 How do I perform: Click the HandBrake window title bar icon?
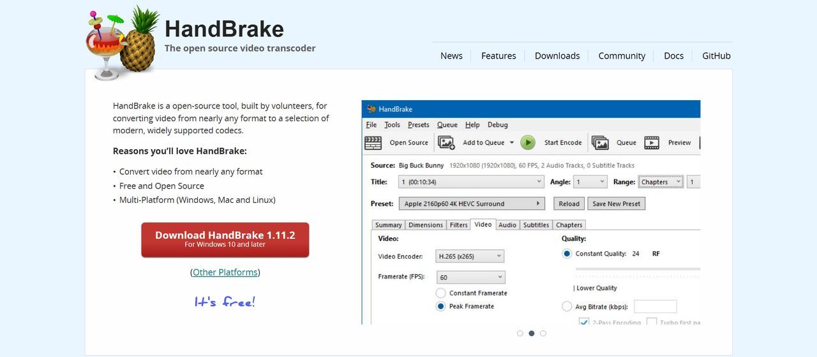coord(371,109)
